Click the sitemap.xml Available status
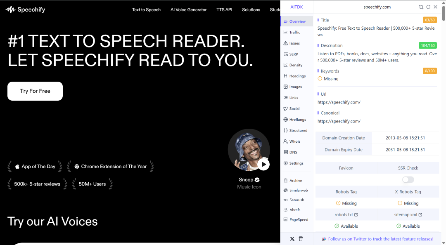Viewport: 446px width, 245px height. tap(408, 226)
